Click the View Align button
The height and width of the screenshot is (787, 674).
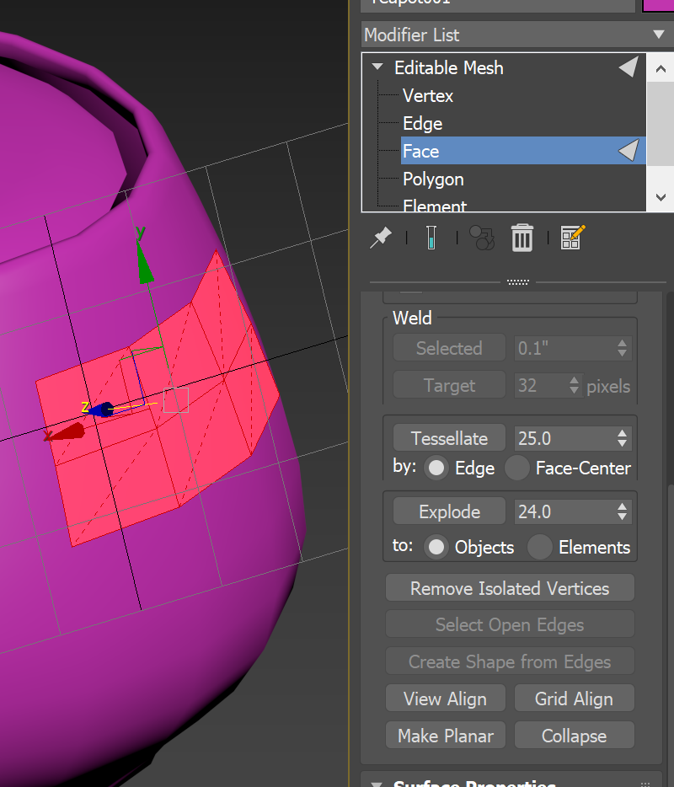(446, 699)
